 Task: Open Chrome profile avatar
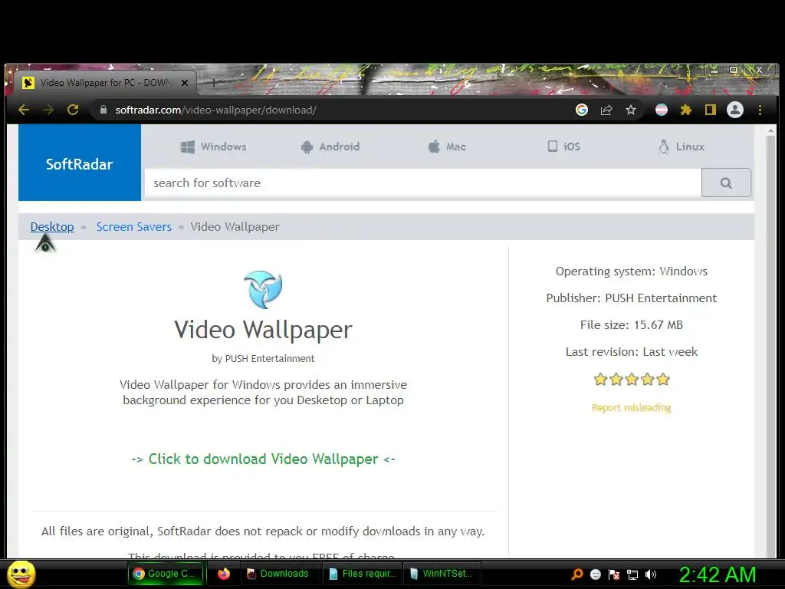click(735, 110)
